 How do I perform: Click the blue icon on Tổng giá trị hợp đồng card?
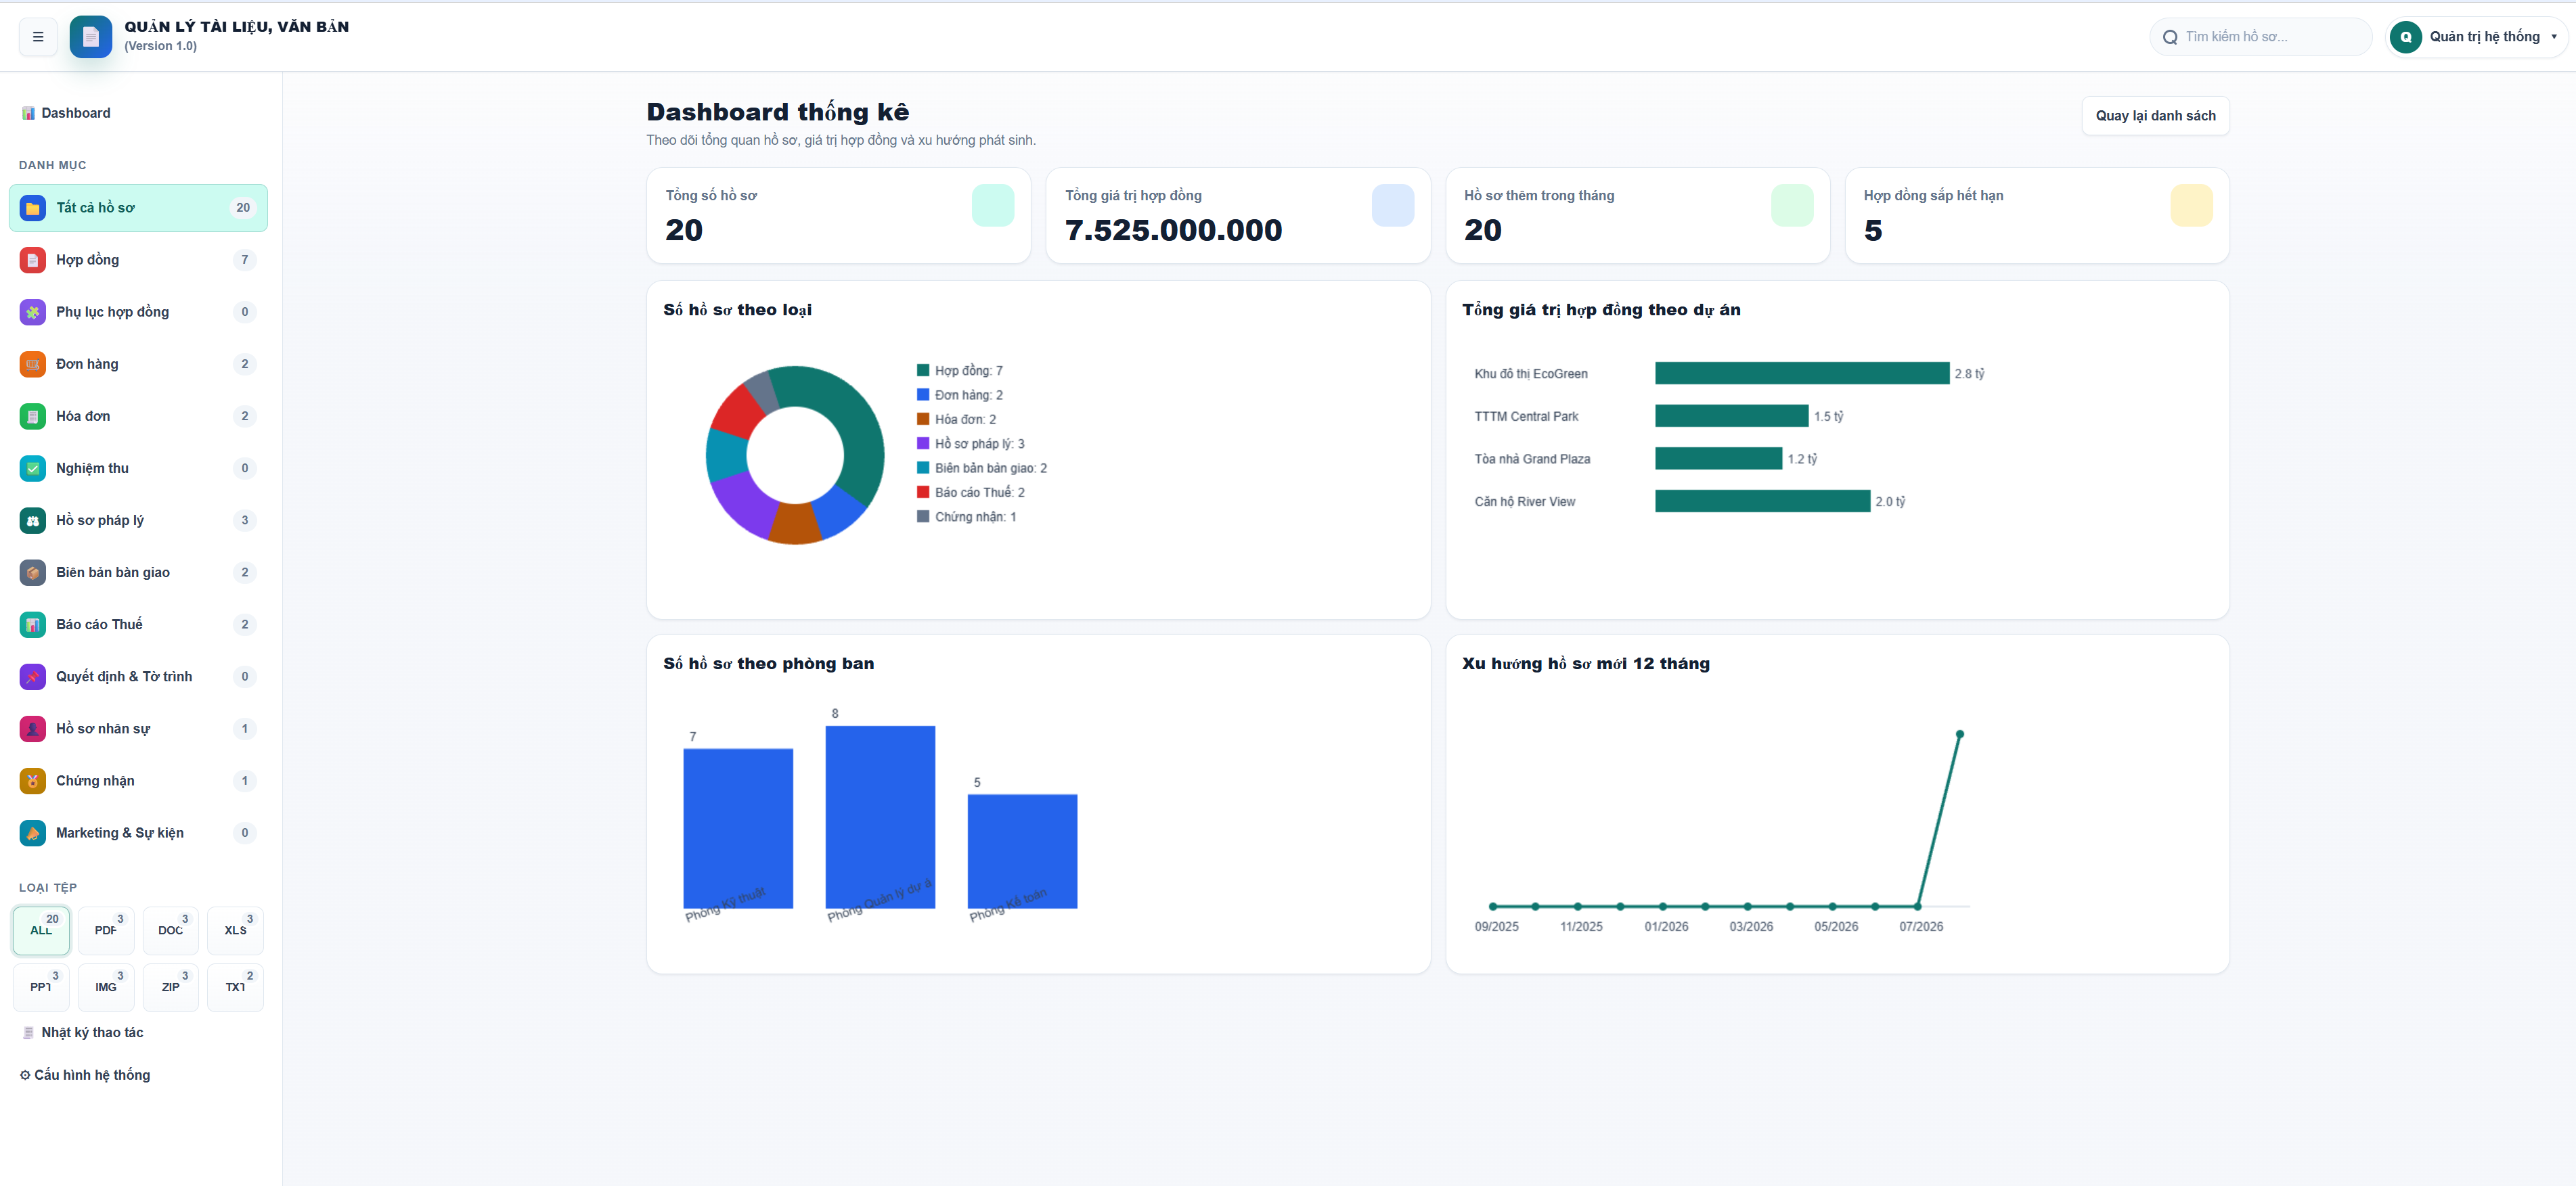pos(1392,205)
